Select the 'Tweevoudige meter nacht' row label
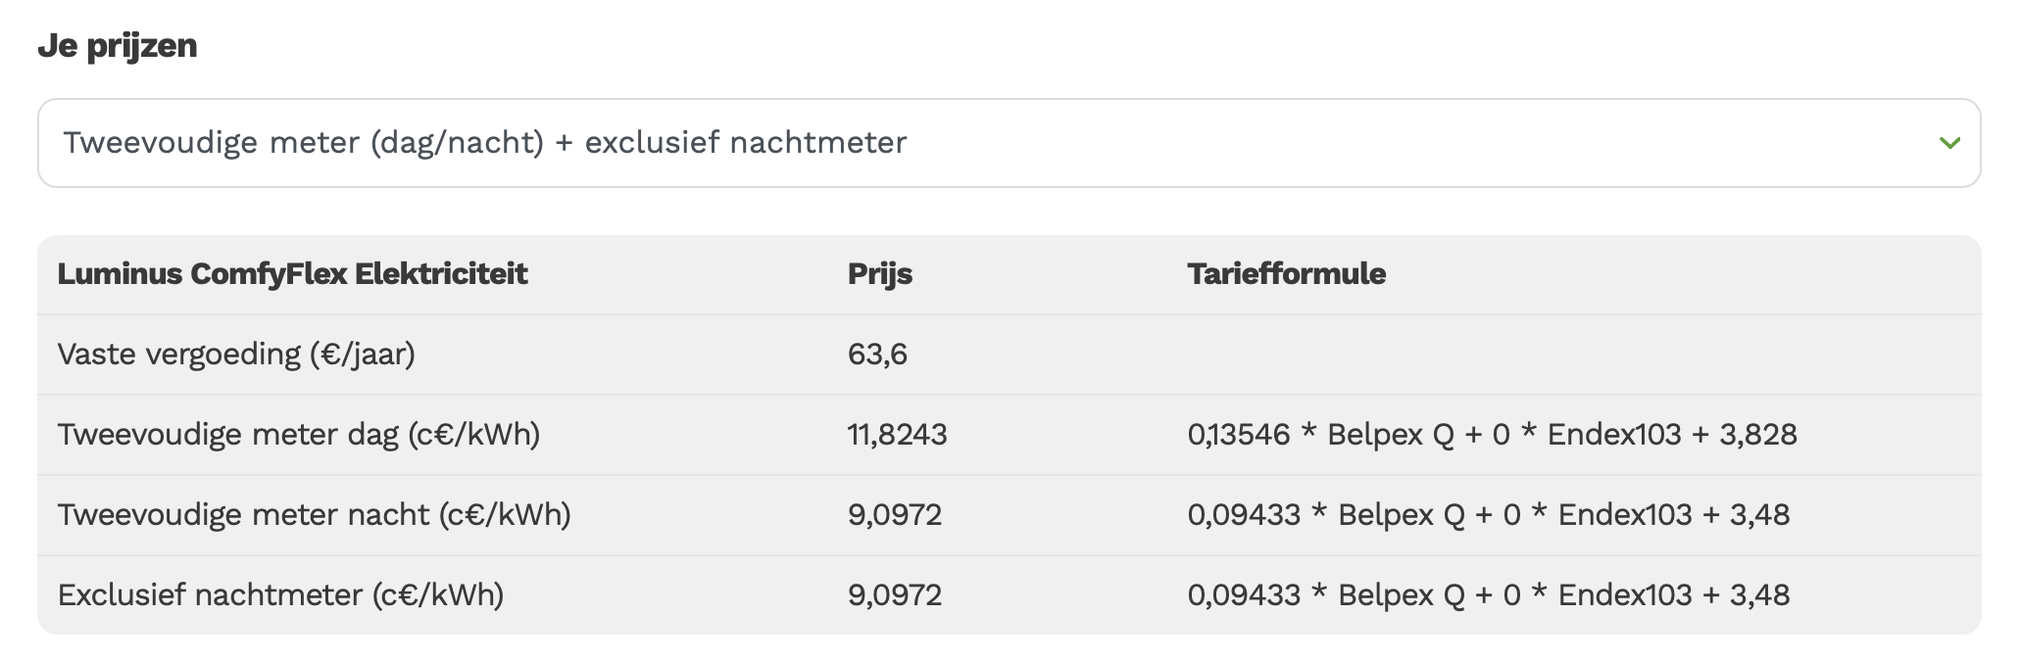The image size is (2021, 662). click(x=314, y=515)
